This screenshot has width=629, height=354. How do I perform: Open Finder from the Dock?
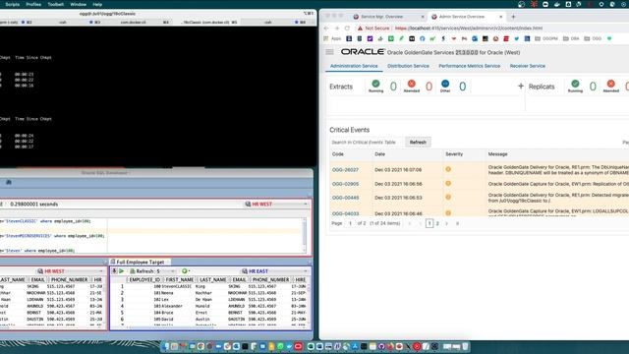[165, 346]
